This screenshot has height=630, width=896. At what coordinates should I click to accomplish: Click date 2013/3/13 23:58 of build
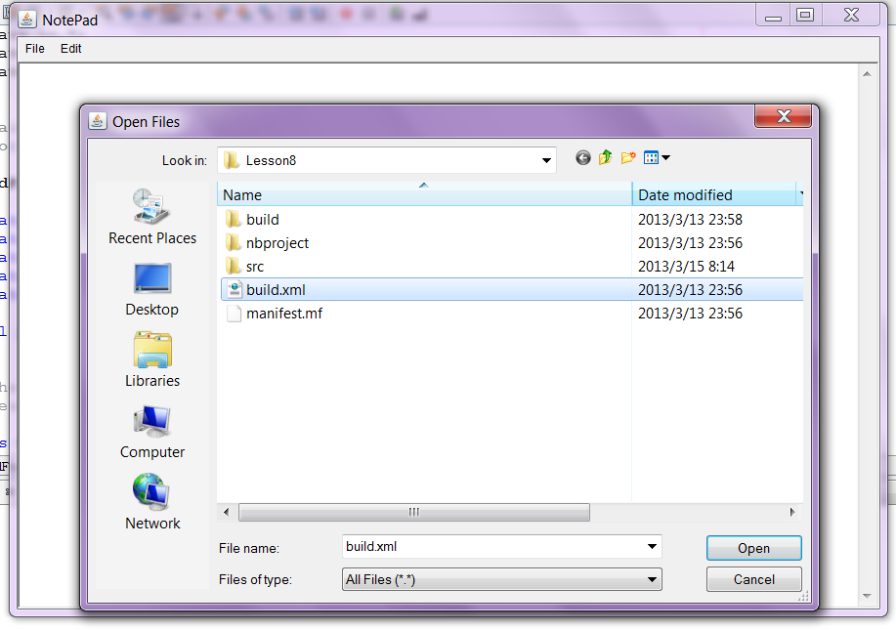tap(690, 220)
